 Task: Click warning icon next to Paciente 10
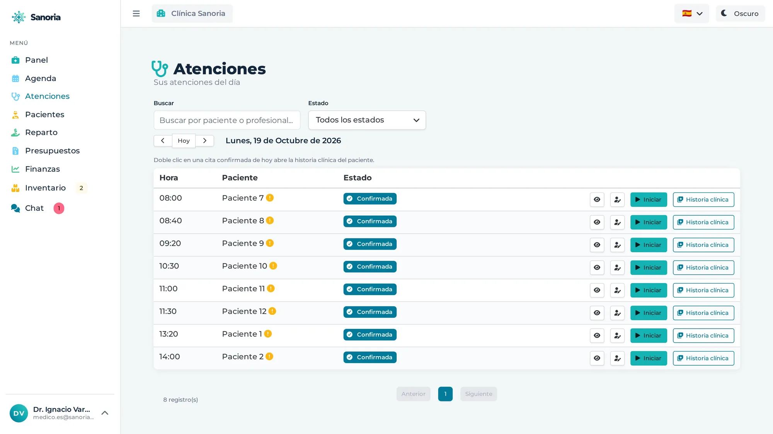coord(273,266)
